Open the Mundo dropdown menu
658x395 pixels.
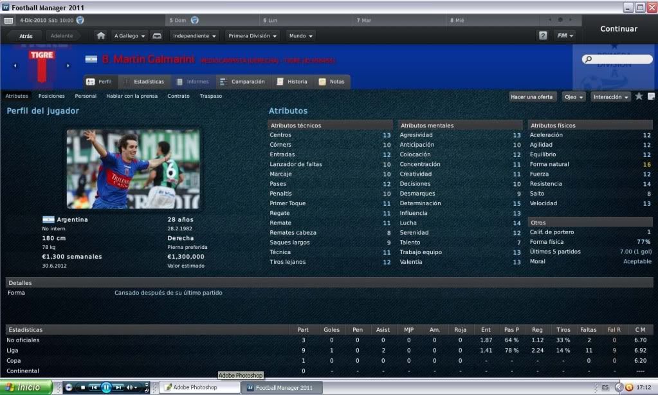pos(301,36)
